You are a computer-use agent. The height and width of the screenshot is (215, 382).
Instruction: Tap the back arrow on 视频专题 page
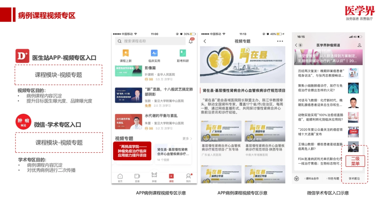pos(205,41)
